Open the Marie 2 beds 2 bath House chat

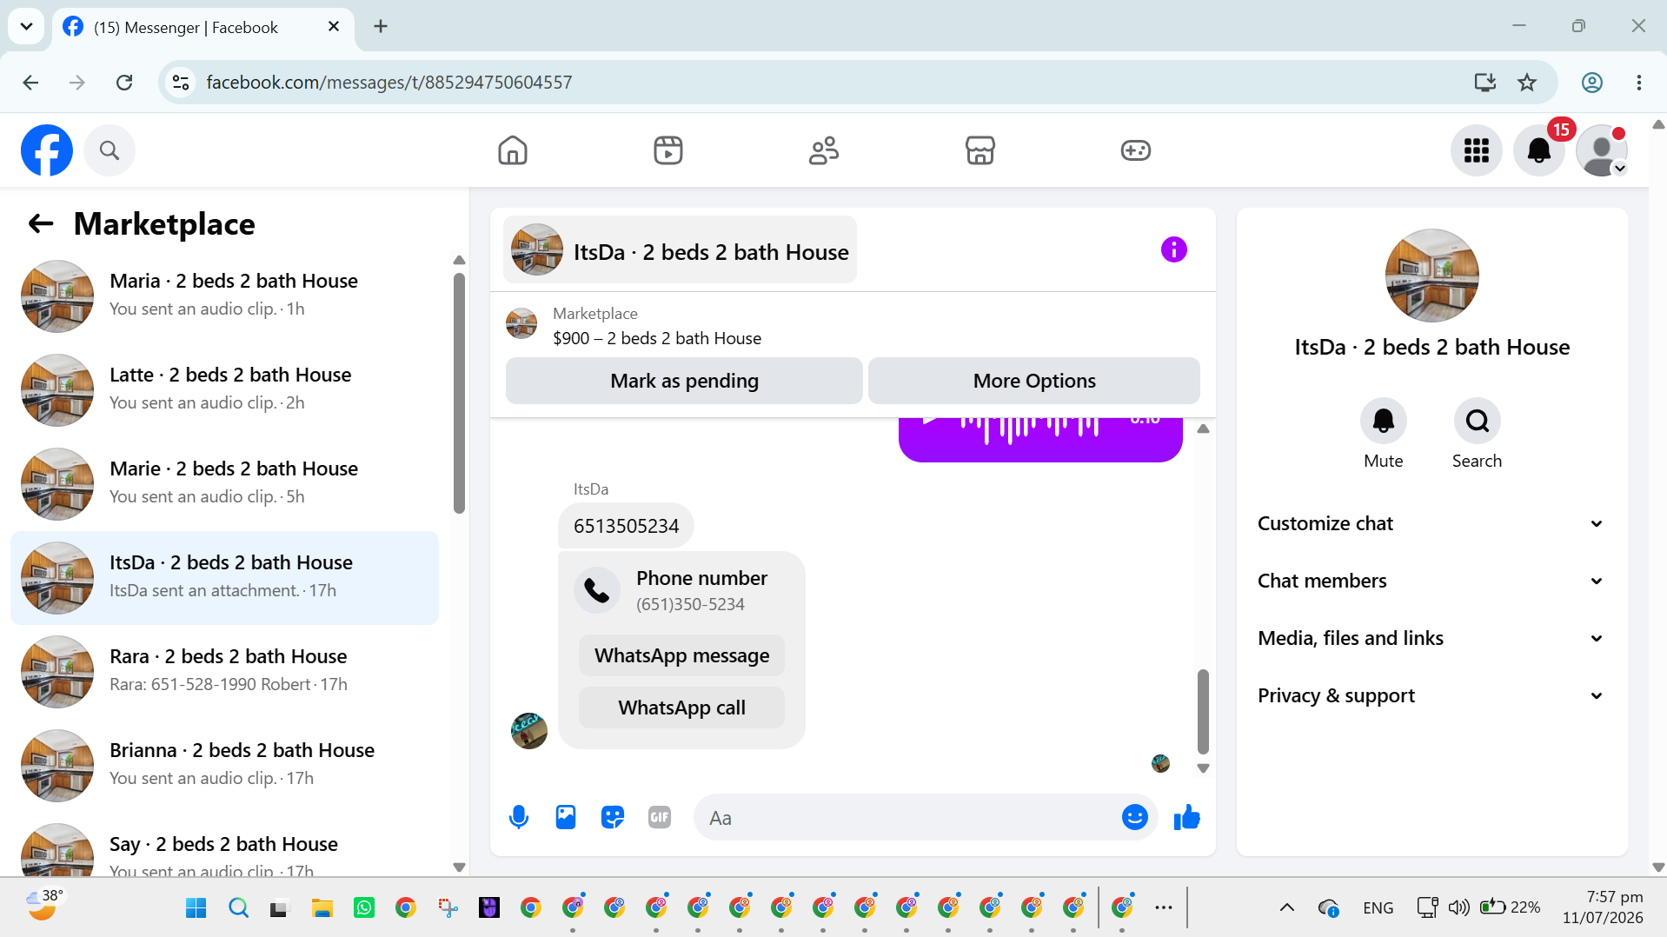click(224, 484)
